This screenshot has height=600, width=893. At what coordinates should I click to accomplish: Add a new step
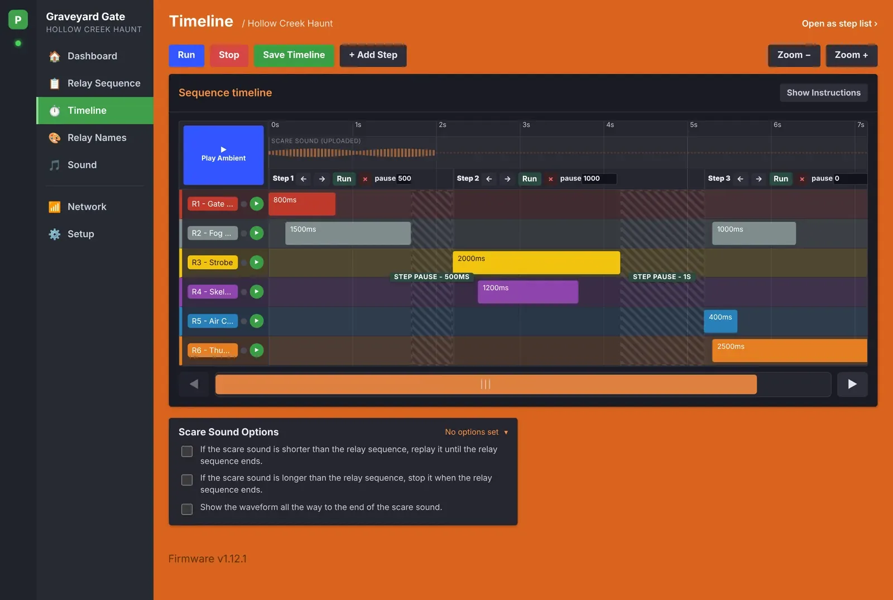pyautogui.click(x=373, y=55)
